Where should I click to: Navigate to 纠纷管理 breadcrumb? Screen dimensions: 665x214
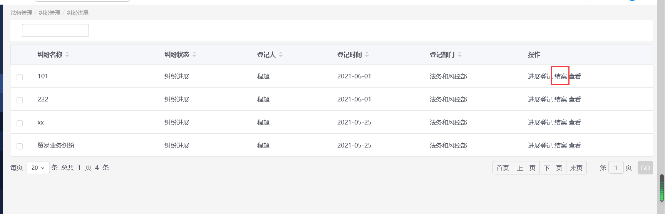pyautogui.click(x=50, y=13)
